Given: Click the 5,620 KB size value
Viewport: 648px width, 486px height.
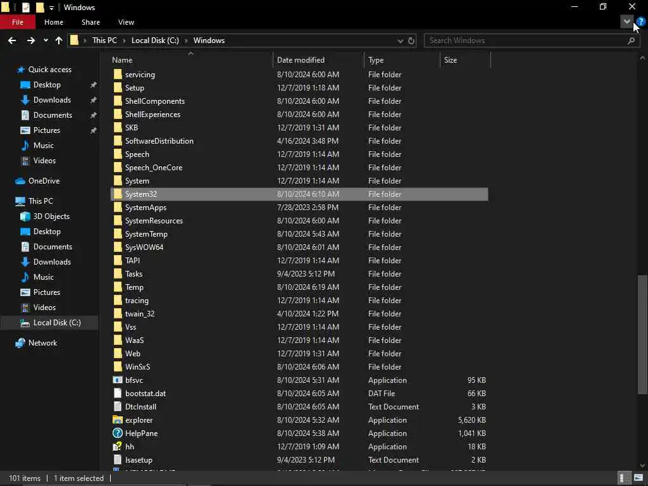Looking at the screenshot, I should (x=472, y=420).
